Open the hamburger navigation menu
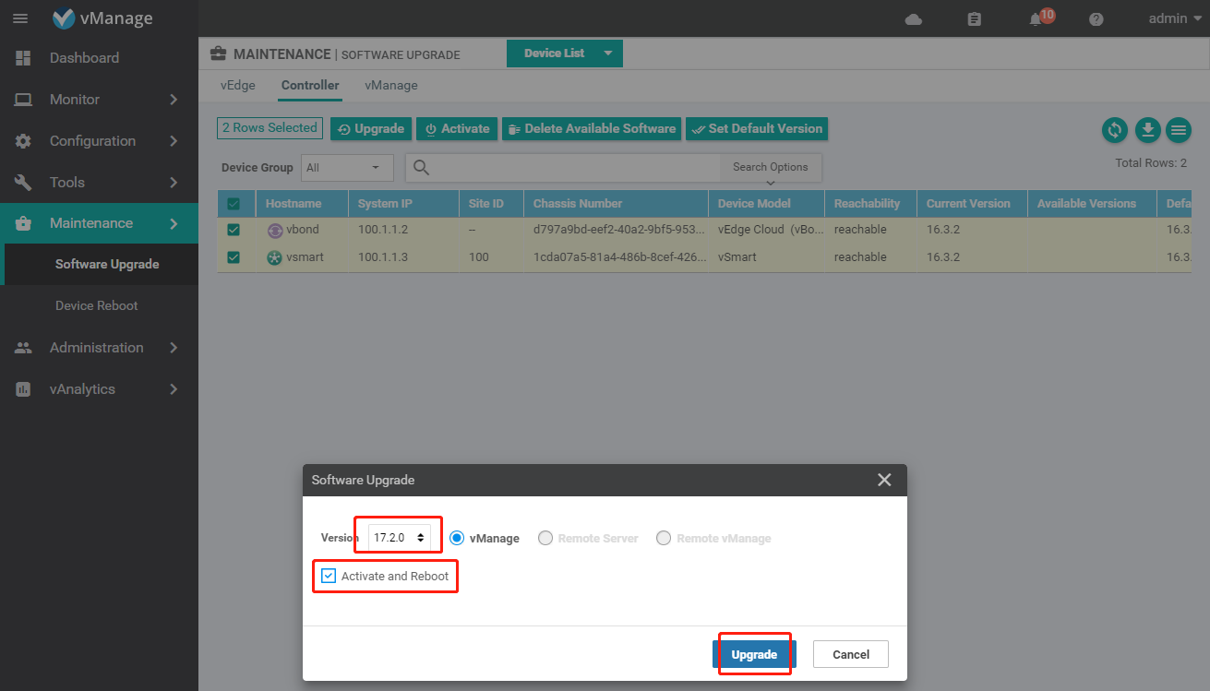The image size is (1210, 691). pyautogui.click(x=19, y=18)
